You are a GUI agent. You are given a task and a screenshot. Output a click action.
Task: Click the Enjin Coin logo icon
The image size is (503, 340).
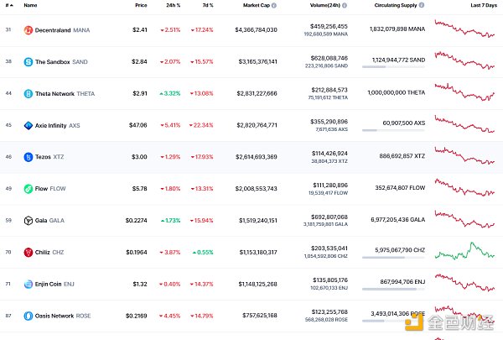(x=29, y=284)
